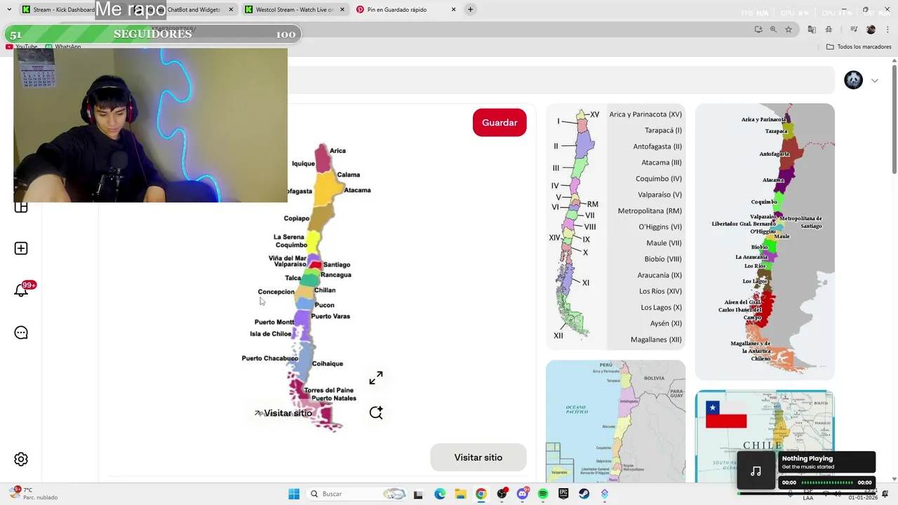Switch to Stream - Kick Dashboard tab
This screenshot has width=898, height=505.
pos(58,10)
